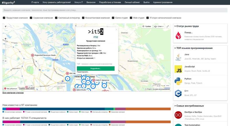The image size is (230, 126).
Task: Click the Python language title
Action: [x=188, y=79]
